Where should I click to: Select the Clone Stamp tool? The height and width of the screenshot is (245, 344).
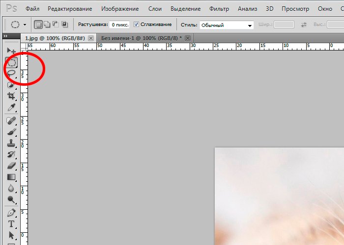pyautogui.click(x=11, y=143)
